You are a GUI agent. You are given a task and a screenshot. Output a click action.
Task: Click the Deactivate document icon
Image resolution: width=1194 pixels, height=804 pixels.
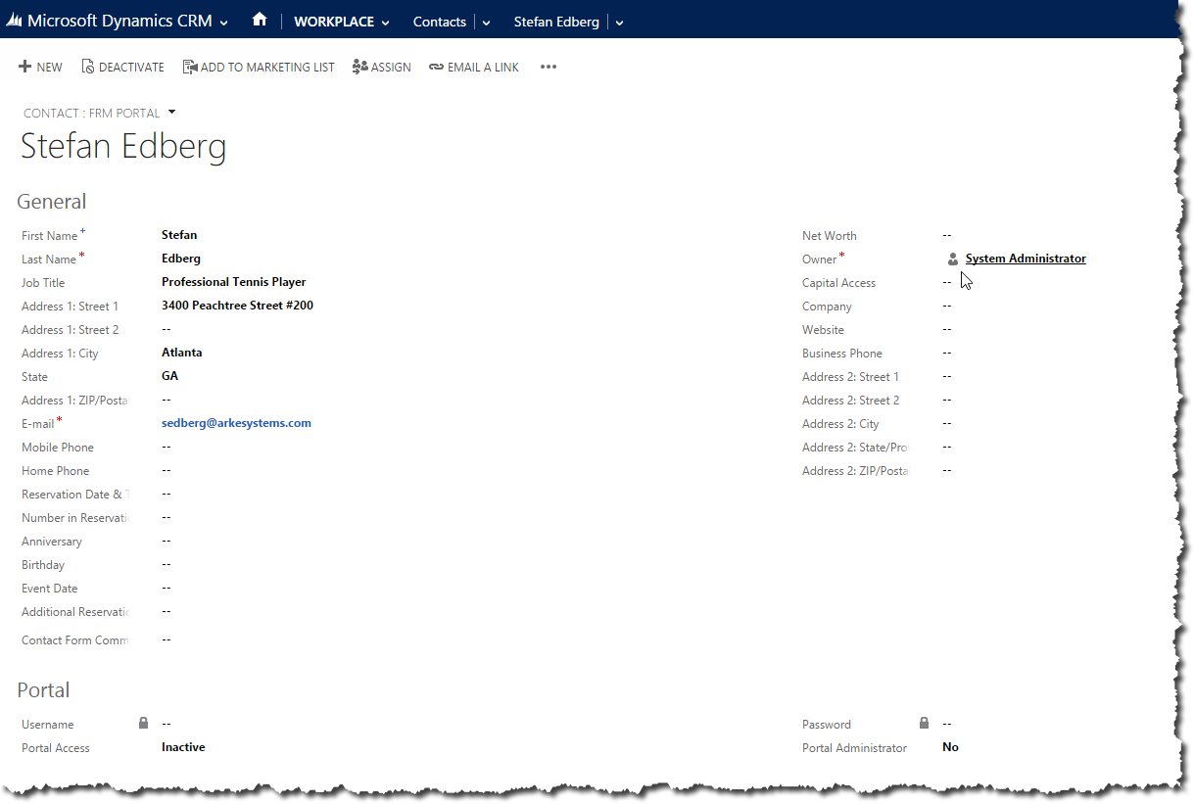pyautogui.click(x=88, y=67)
